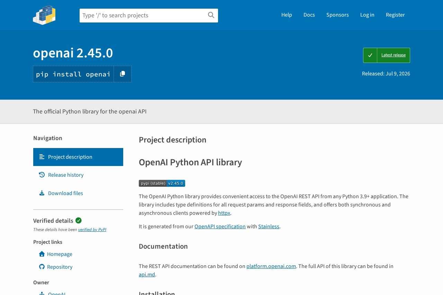Go to the Sponsors page
This screenshot has height=295, width=443.
(x=337, y=15)
